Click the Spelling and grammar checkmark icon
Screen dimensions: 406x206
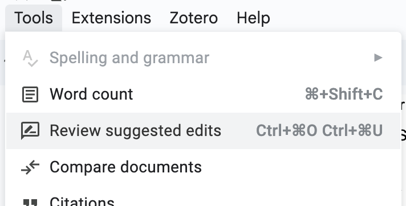(30, 59)
